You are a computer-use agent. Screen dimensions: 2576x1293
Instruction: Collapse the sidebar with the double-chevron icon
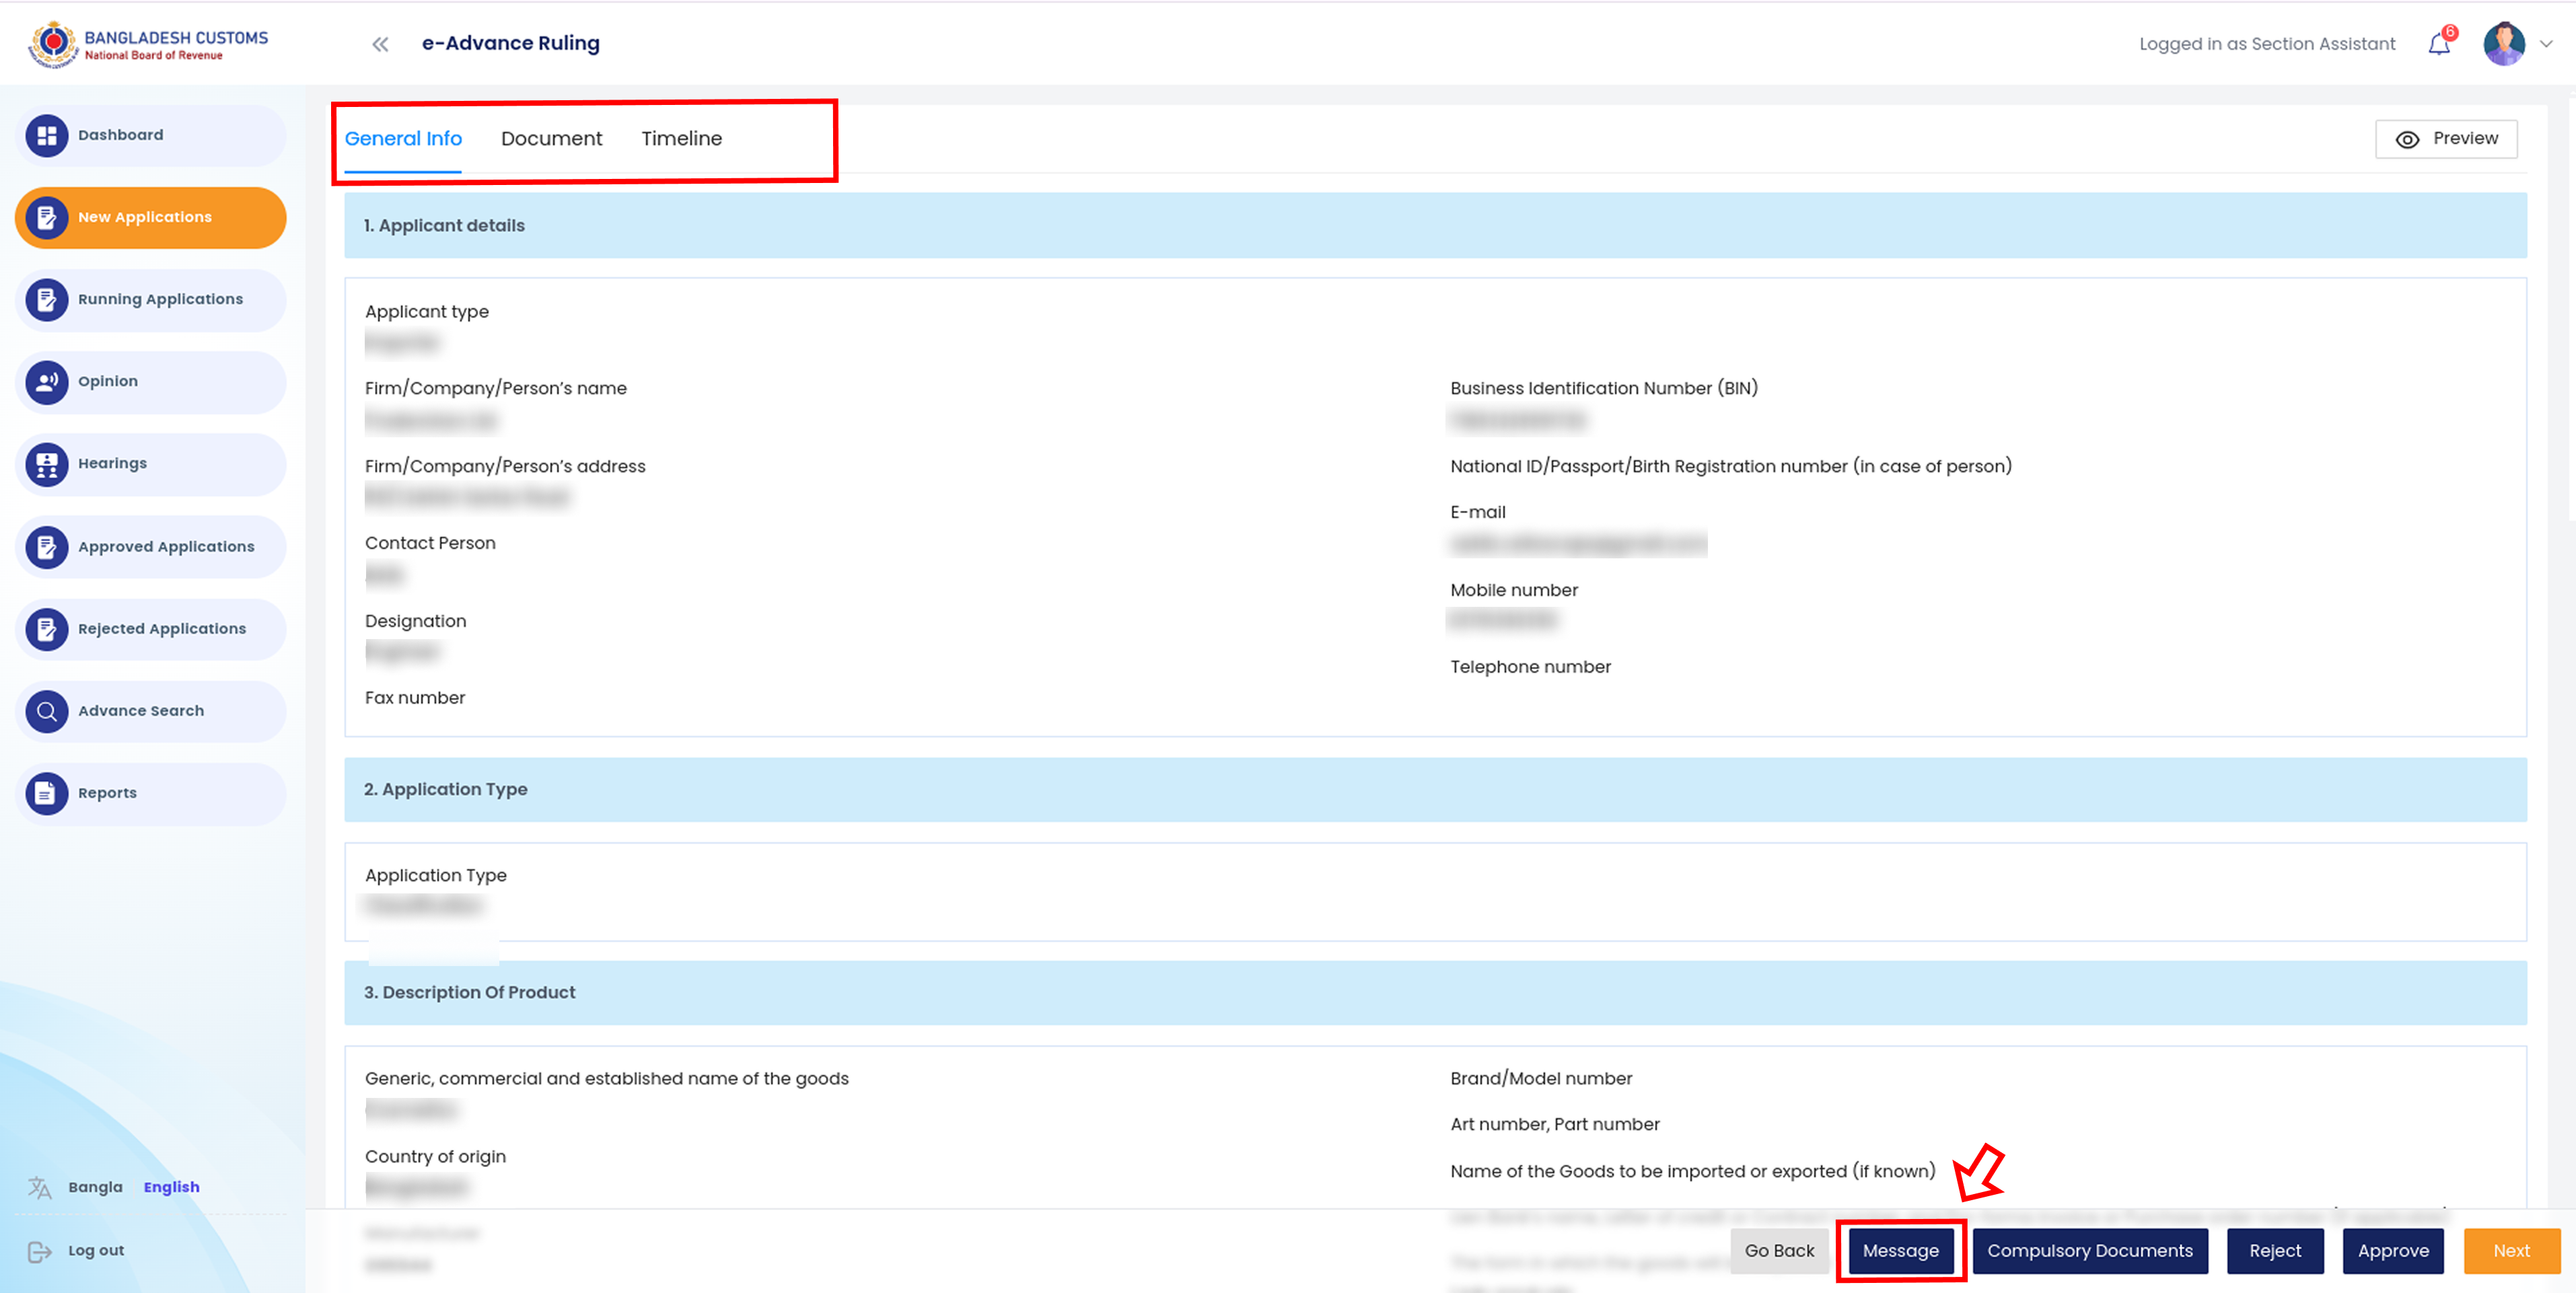tap(380, 44)
